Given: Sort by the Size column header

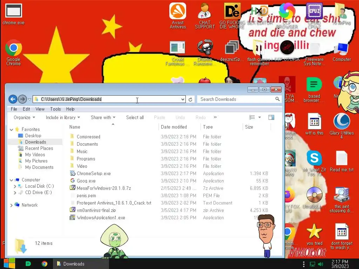Looking at the screenshot, I should [x=257, y=127].
